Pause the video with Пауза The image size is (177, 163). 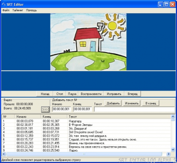72,94
